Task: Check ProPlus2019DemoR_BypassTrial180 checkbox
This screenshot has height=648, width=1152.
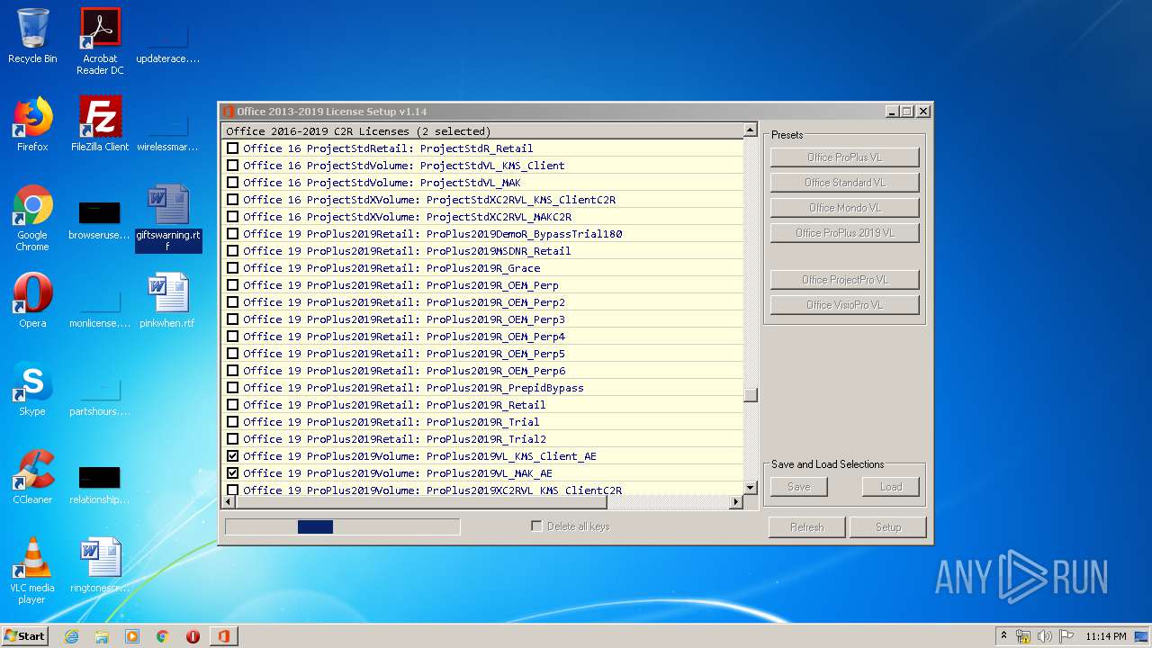Action: 233,234
